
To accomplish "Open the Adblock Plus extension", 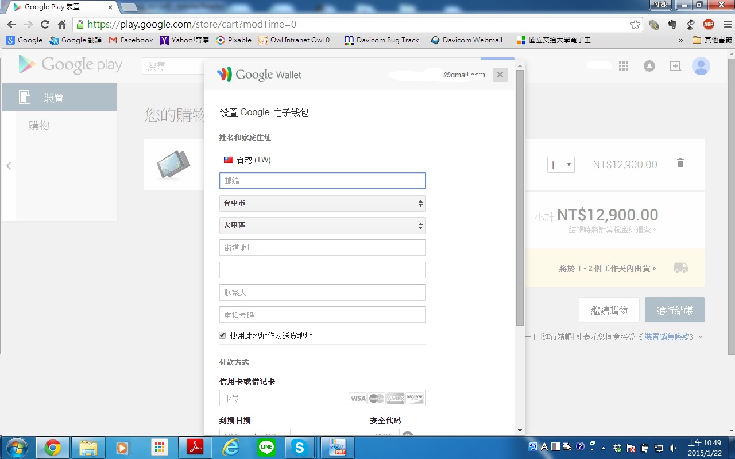I will 709,25.
